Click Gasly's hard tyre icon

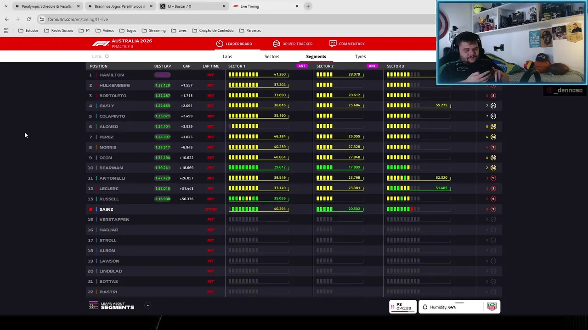tap(493, 105)
